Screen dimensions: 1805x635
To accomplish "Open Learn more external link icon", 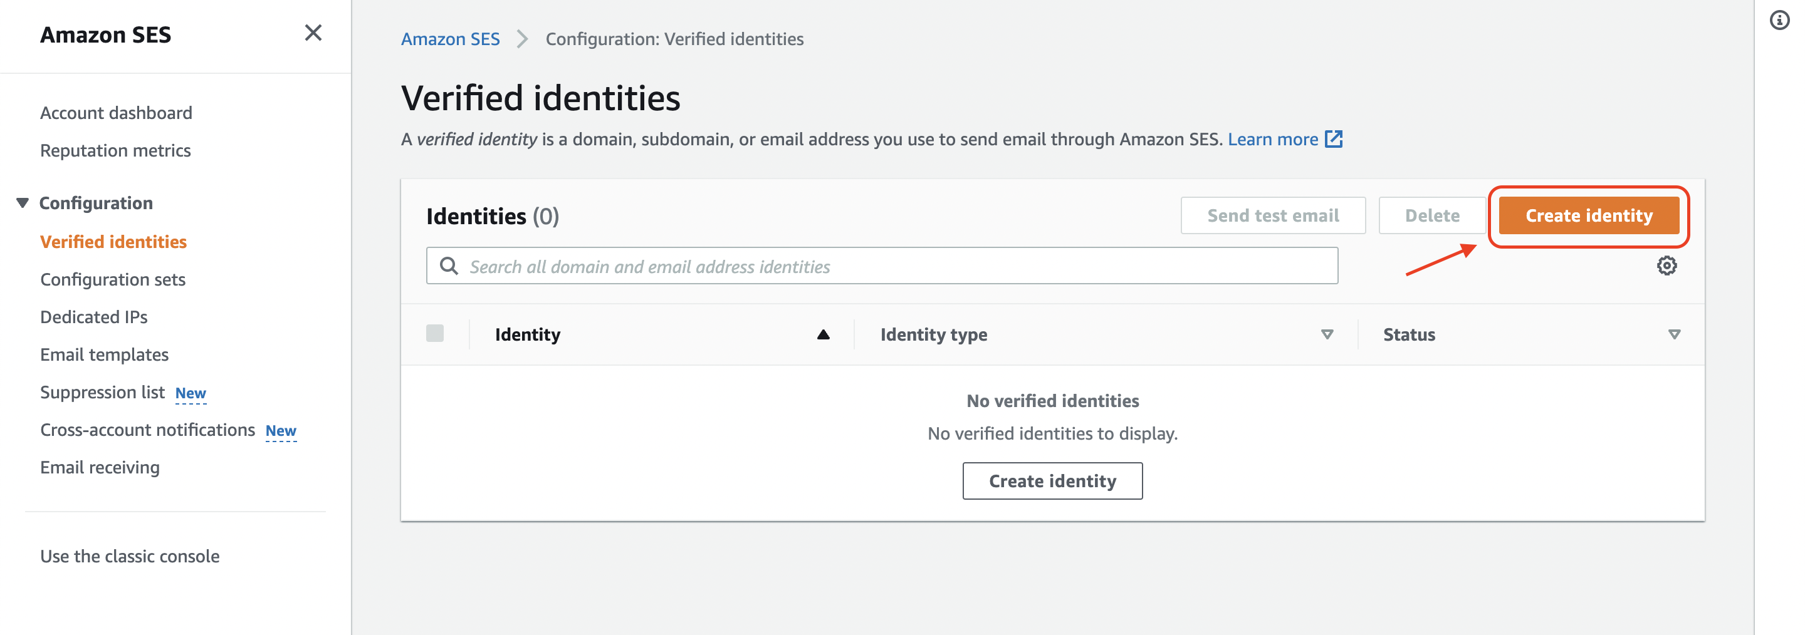I will (1334, 139).
